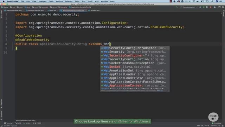Click the volume icon in menu bar

(x=198, y=1)
